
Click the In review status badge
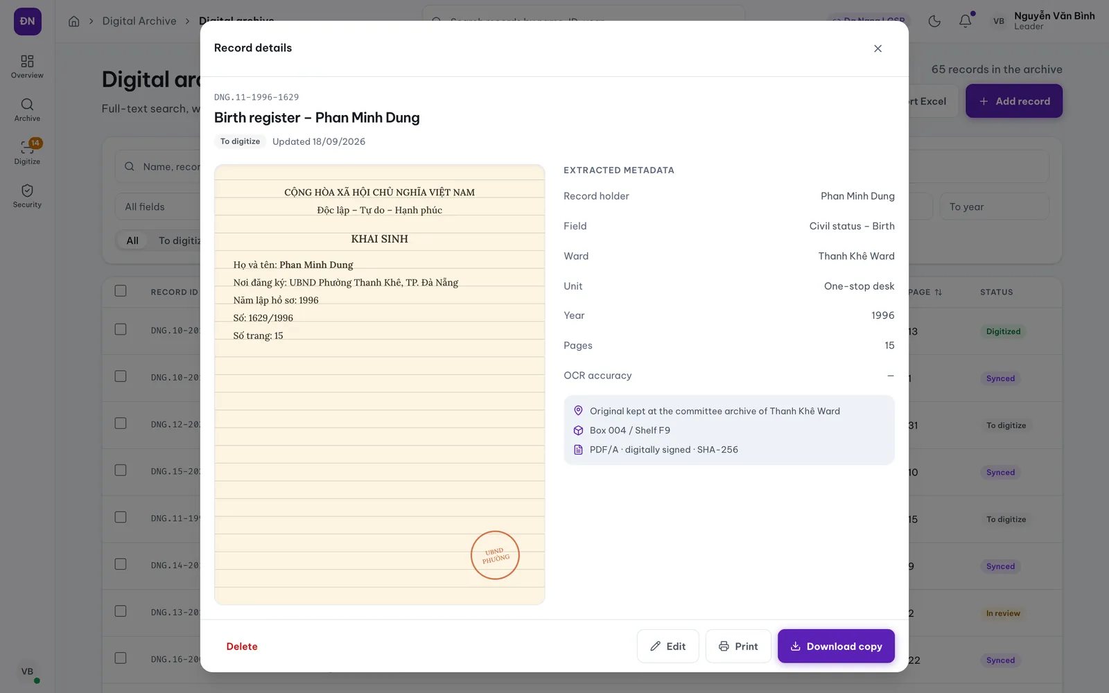[1003, 613]
